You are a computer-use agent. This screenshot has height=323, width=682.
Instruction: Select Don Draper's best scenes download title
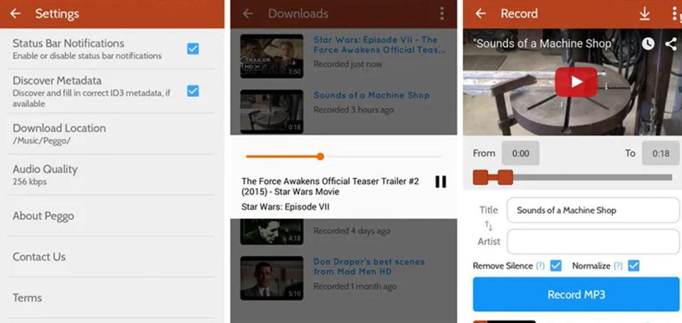tap(369, 267)
